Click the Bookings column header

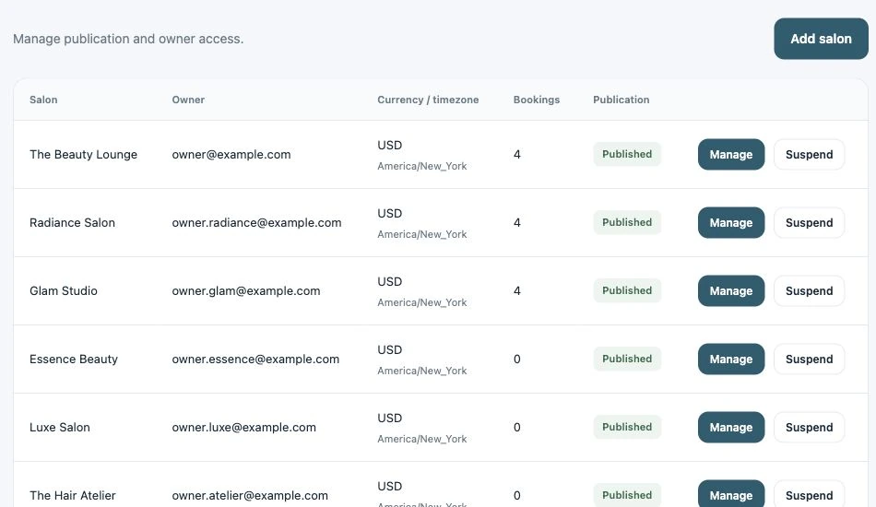[537, 100]
